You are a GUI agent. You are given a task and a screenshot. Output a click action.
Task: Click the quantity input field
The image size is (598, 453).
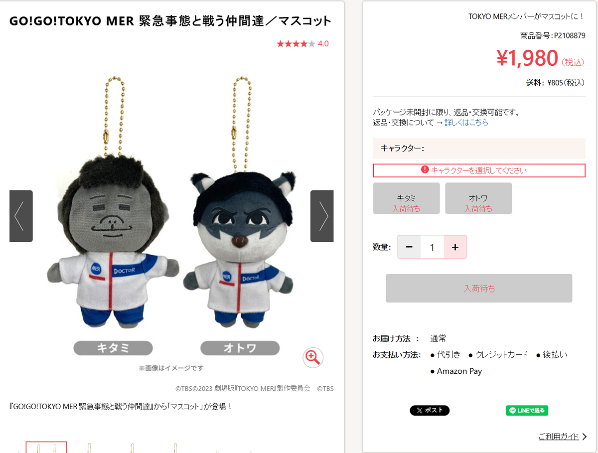(432, 247)
